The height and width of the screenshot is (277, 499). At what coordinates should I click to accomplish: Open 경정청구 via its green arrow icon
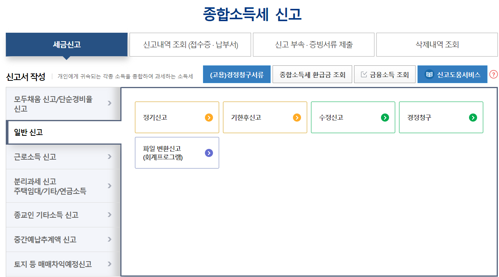point(472,117)
